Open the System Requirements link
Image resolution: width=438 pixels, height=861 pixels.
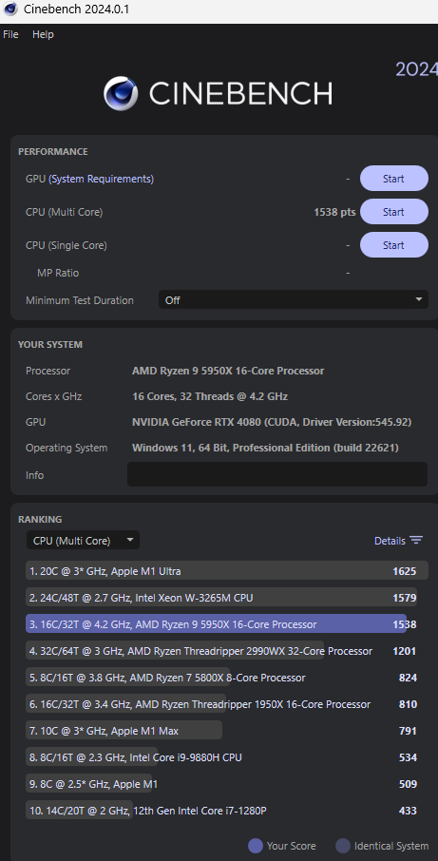click(x=101, y=179)
